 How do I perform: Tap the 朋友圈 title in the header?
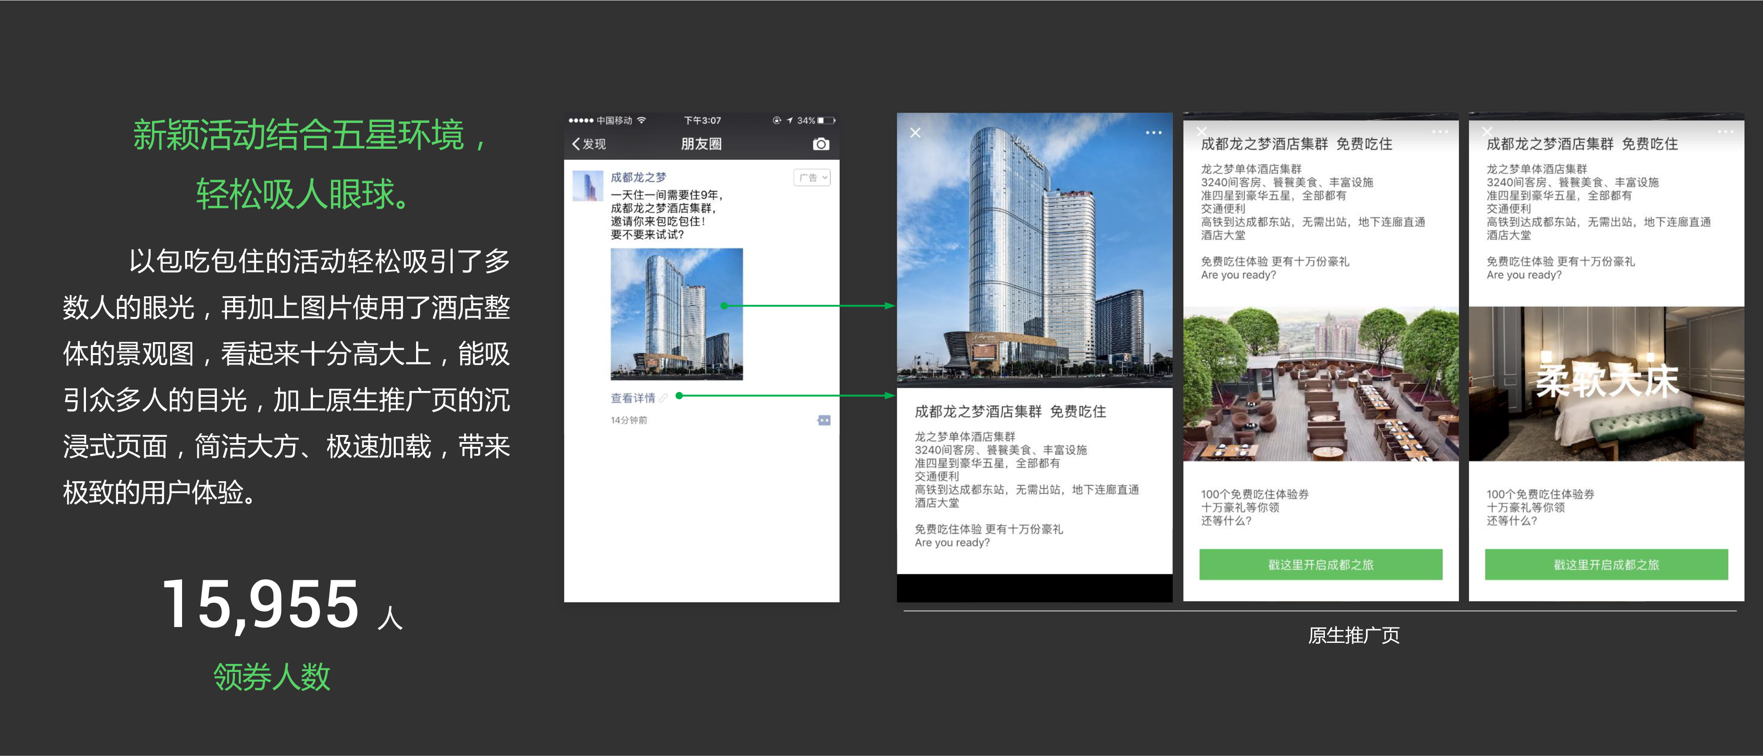tap(701, 144)
